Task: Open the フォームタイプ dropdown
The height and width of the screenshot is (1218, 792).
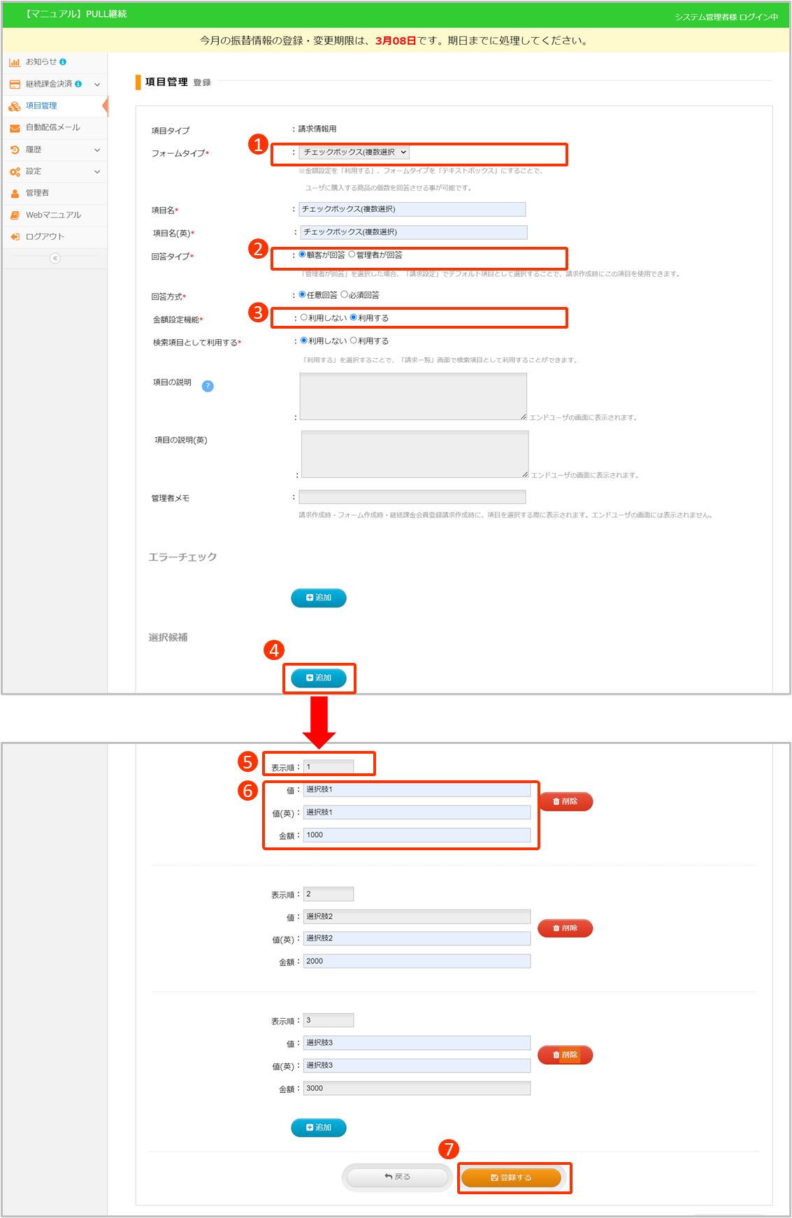Action: pos(354,152)
